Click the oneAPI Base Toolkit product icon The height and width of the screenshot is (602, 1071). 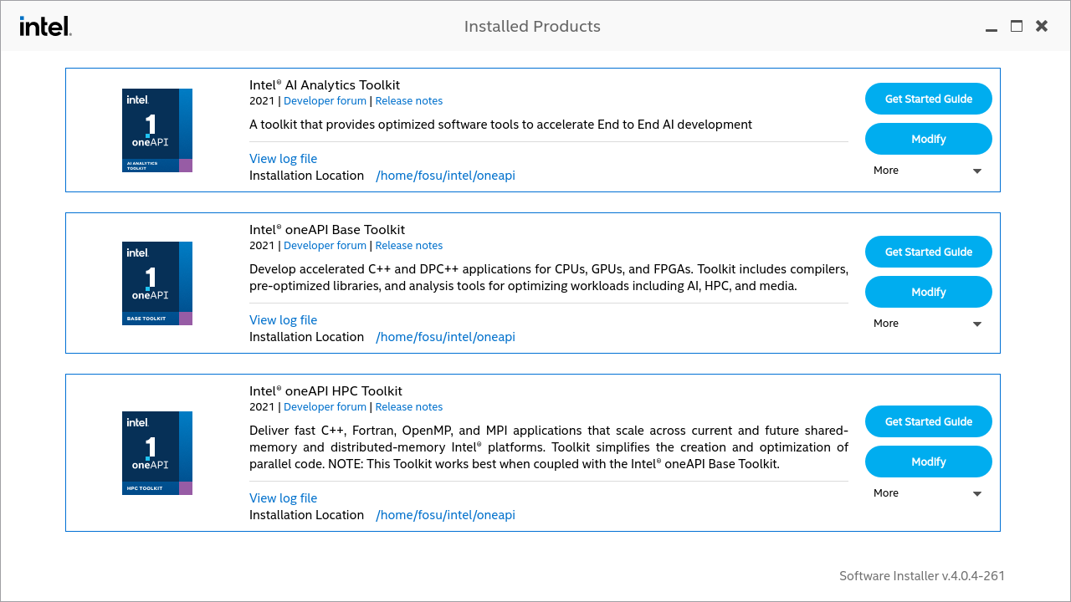point(157,283)
